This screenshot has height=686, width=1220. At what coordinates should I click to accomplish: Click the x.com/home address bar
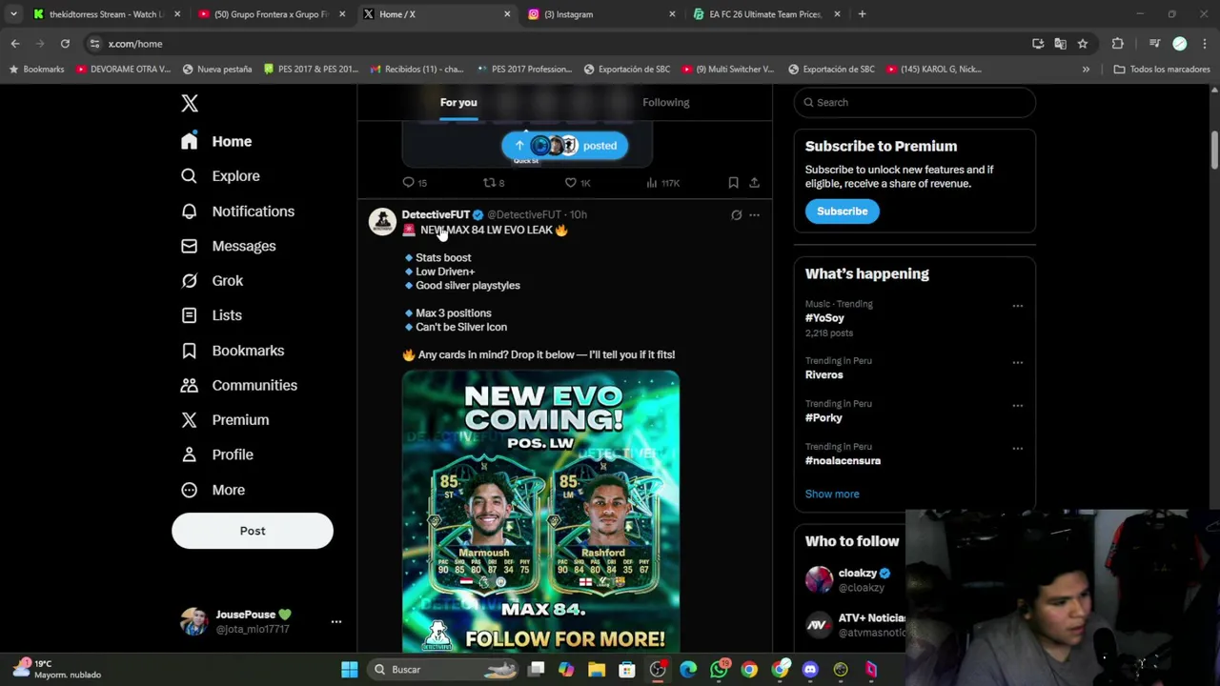(553, 44)
